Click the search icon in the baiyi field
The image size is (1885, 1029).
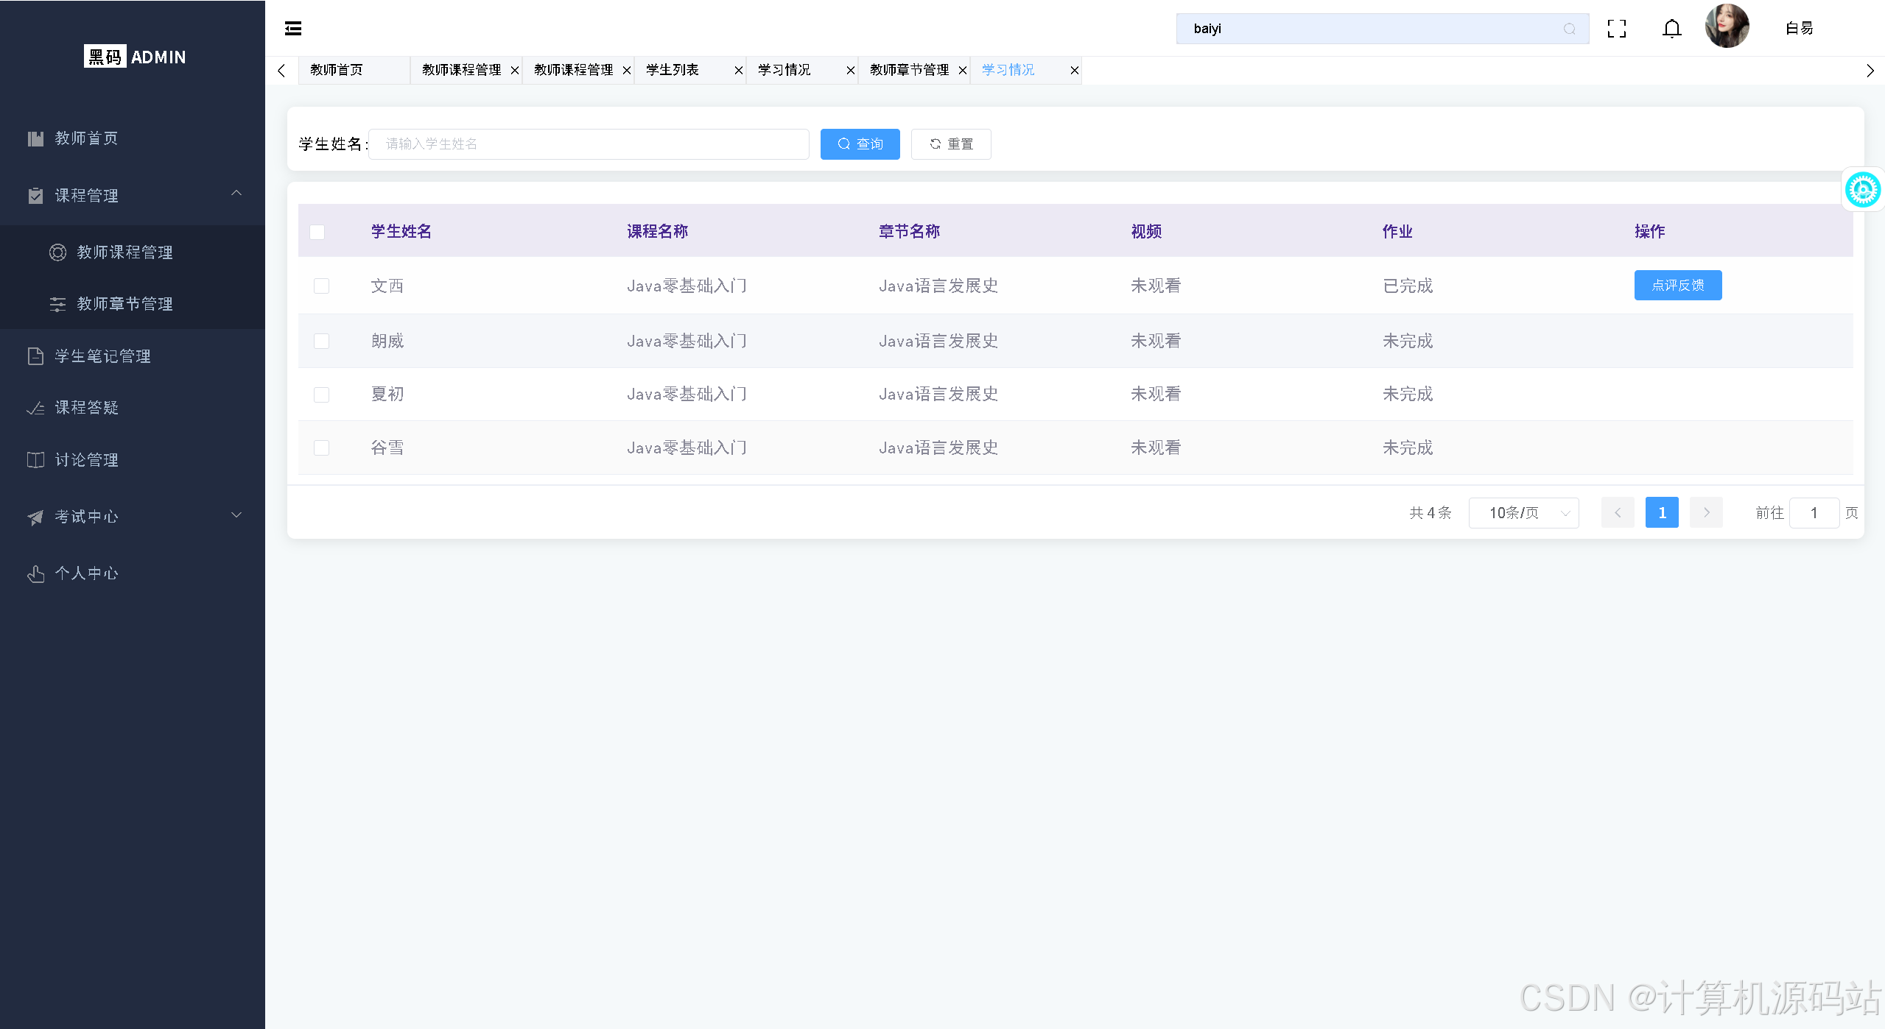point(1569,29)
